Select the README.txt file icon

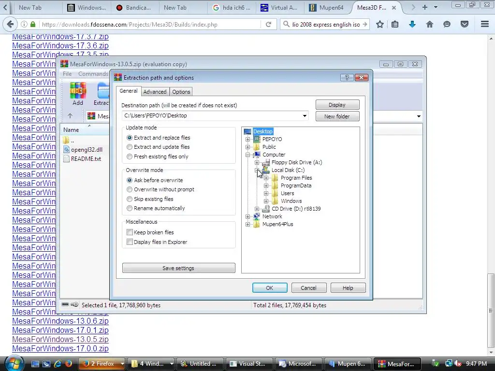click(66, 158)
